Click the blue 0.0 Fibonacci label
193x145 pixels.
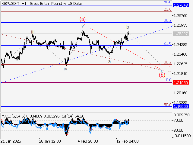click(169, 80)
